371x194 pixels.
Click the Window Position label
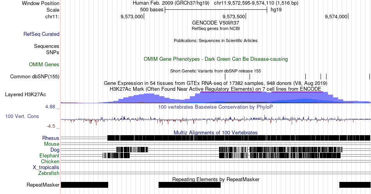pos(41,3)
